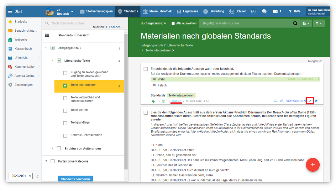Expand the Kommunikation submenu arrow
The image size is (336, 188).
coord(39,67)
